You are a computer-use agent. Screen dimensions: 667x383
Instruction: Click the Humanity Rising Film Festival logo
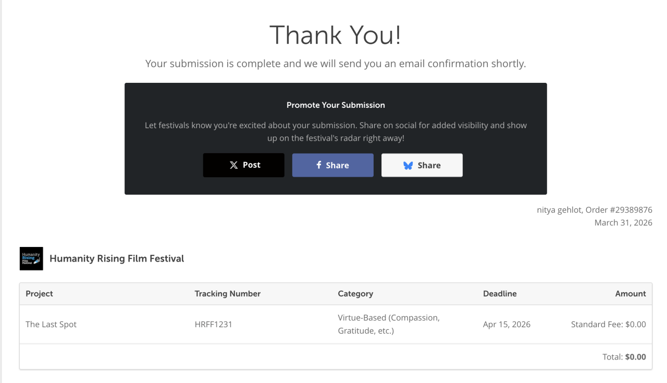click(31, 258)
